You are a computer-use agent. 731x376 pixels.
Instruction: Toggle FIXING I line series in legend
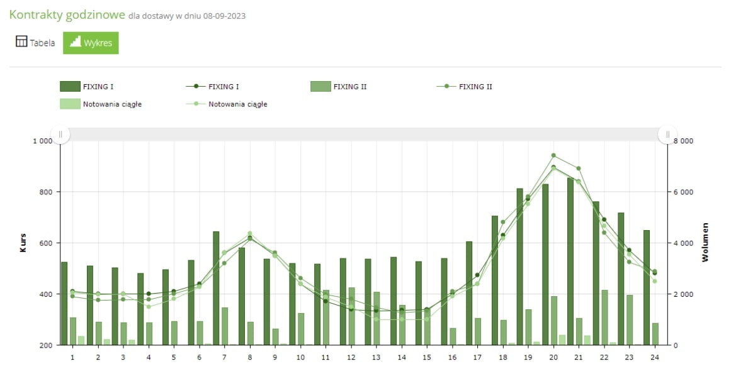[x=196, y=87]
